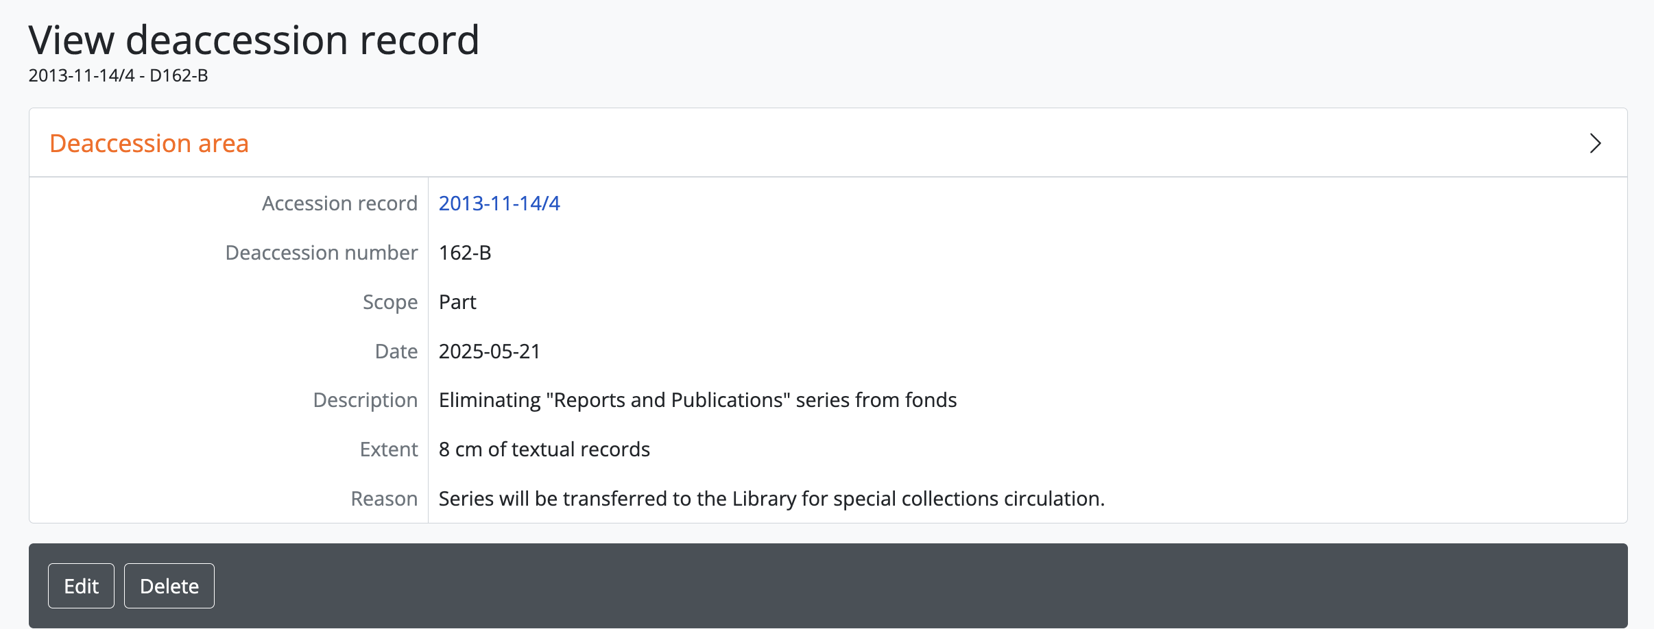1654x629 pixels.
Task: Click the Deaccession number field label
Action: tap(321, 253)
